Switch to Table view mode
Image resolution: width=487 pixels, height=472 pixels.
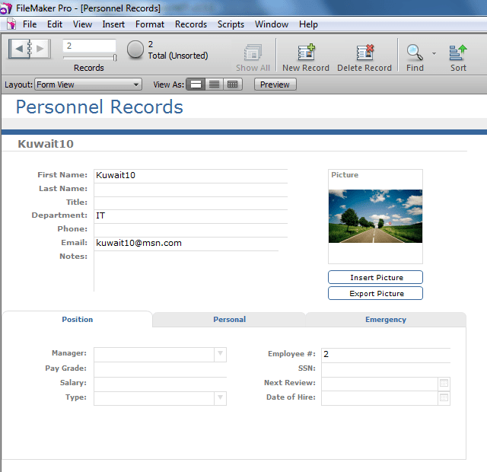[233, 85]
